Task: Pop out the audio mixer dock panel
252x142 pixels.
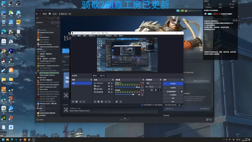Action: [x=143, y=80]
